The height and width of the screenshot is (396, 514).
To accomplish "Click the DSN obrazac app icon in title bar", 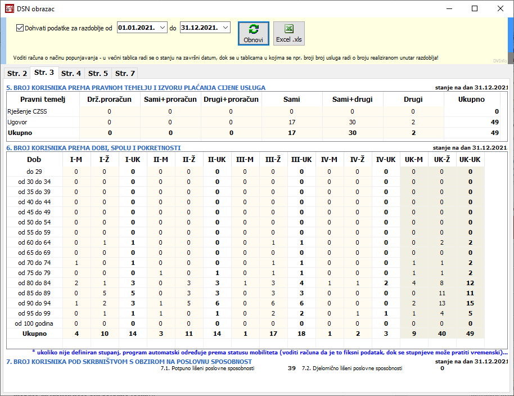I will pos(9,9).
